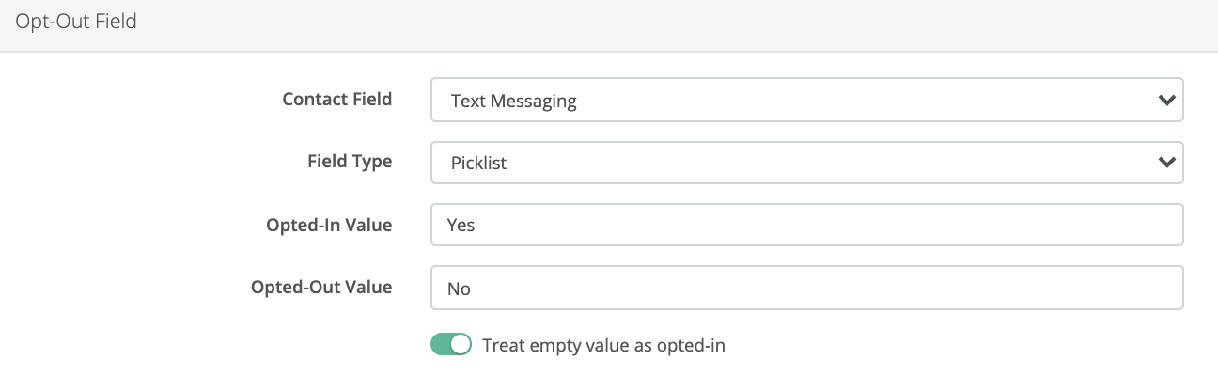Click the "Opt-Out Field" section header
Viewport: 1218px width, 391px height.
pos(76,21)
